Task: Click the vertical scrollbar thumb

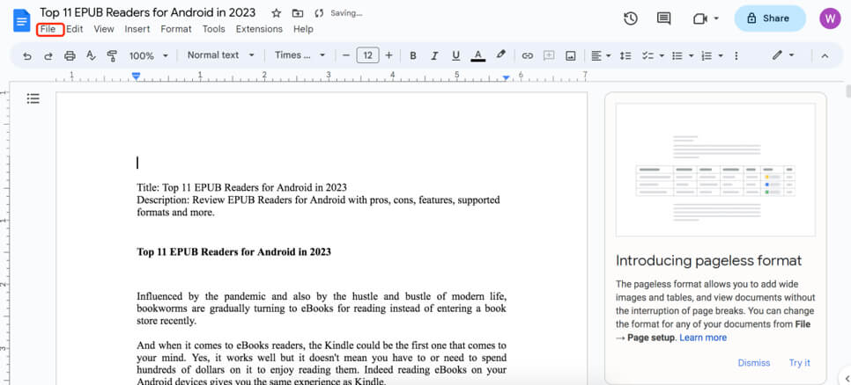Action: [847, 91]
